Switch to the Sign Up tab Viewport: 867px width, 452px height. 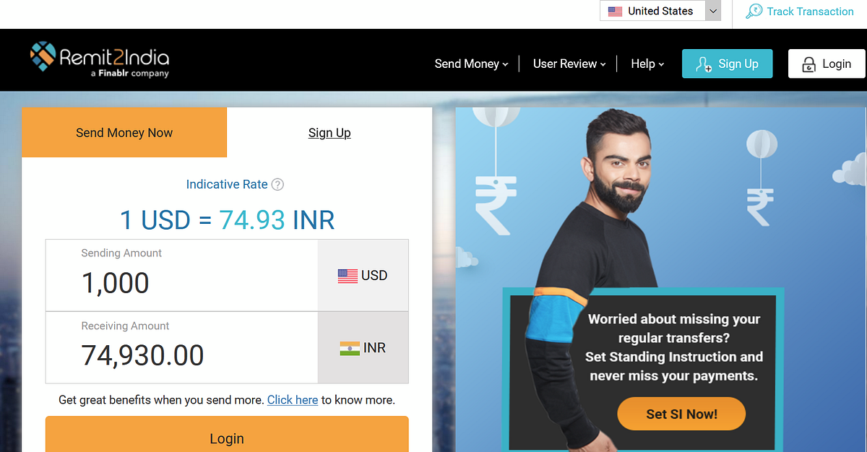point(329,133)
